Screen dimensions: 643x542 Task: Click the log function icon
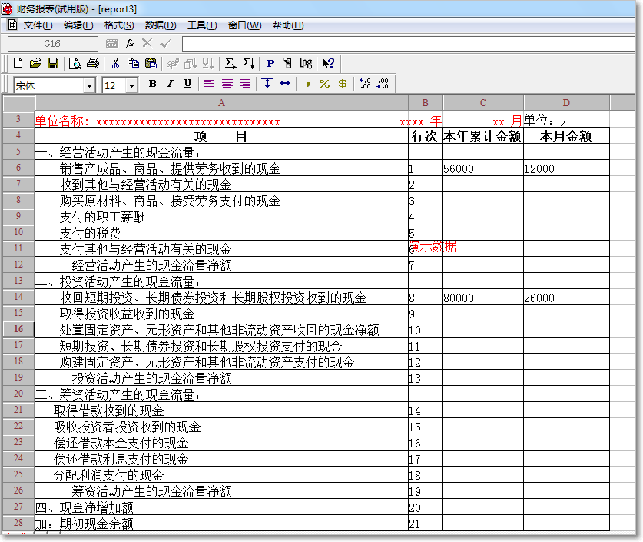(305, 63)
